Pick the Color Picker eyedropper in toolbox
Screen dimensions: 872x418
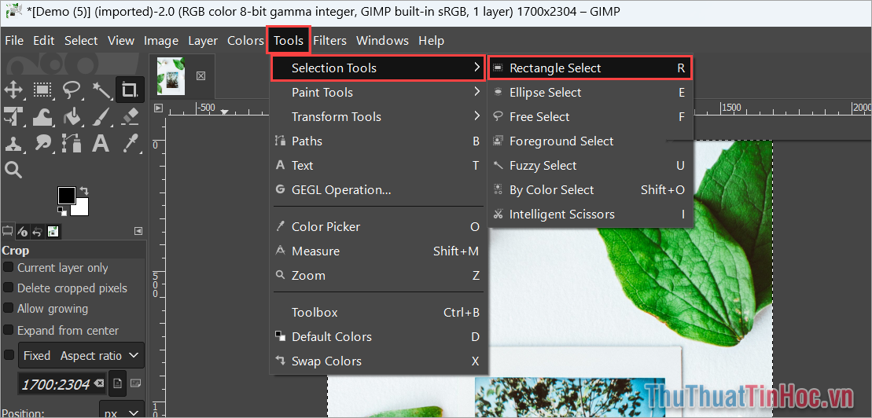[130, 143]
